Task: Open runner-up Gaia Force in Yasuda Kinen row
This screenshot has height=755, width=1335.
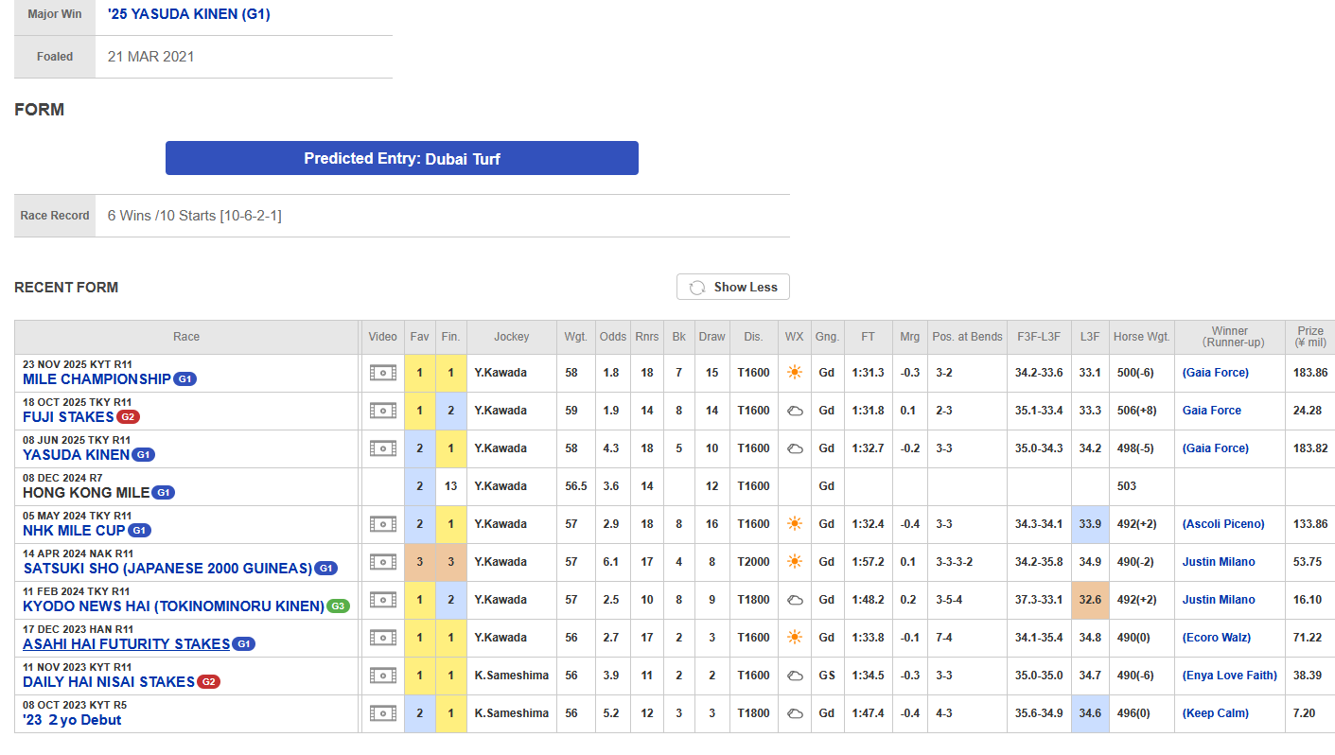Action: [x=1216, y=448]
